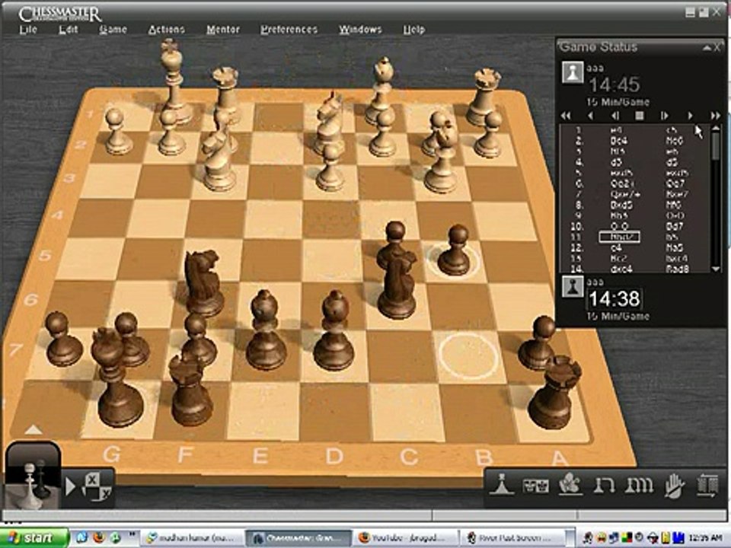Click the row-of-pieces icon in the bottom toolbar
Screen dimensions: 731x548
click(x=639, y=486)
